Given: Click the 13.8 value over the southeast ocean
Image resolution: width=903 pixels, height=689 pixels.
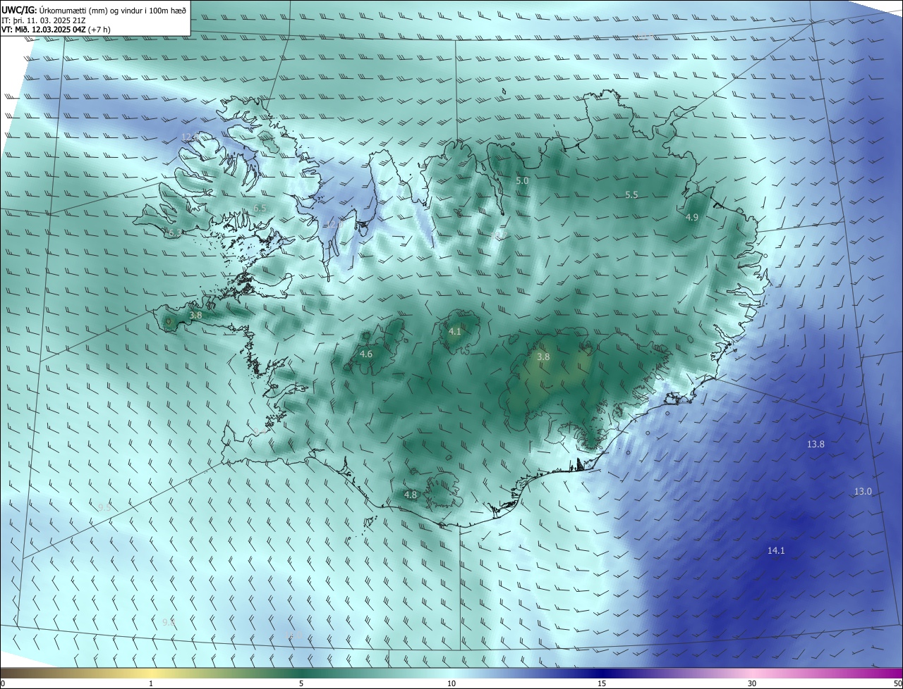Looking at the screenshot, I should 816,445.
